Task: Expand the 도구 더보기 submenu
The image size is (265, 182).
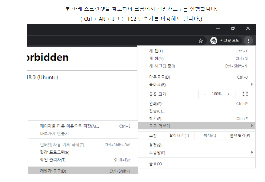Action: (x=196, y=126)
